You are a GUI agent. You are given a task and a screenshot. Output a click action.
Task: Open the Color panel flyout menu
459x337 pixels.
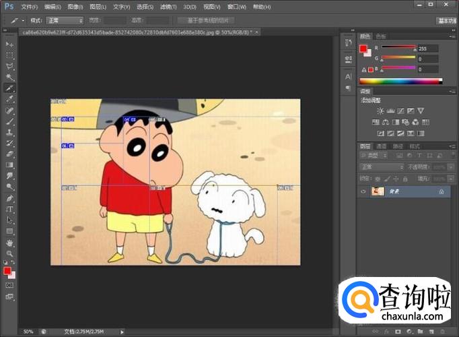(452, 36)
